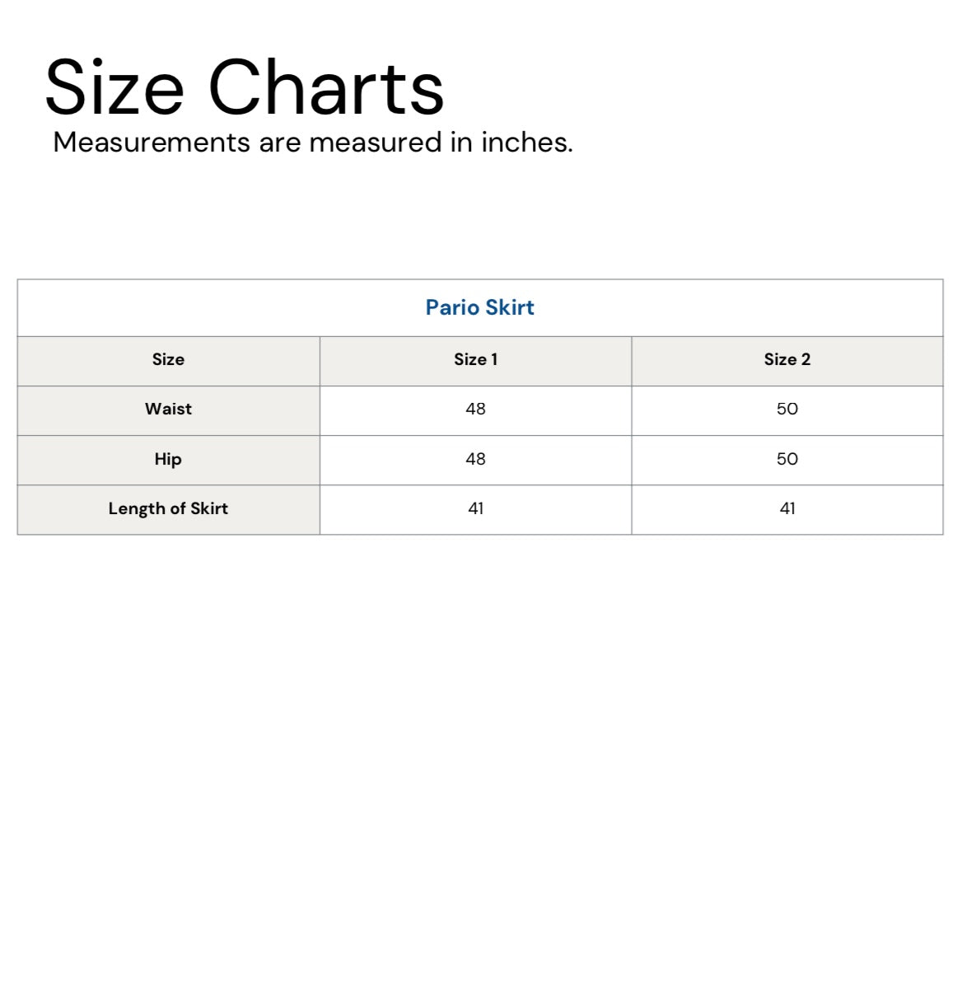Viewport: 971px width, 1006px height.
Task: Select Length of Skirt value under Size 1
Action: (x=475, y=509)
